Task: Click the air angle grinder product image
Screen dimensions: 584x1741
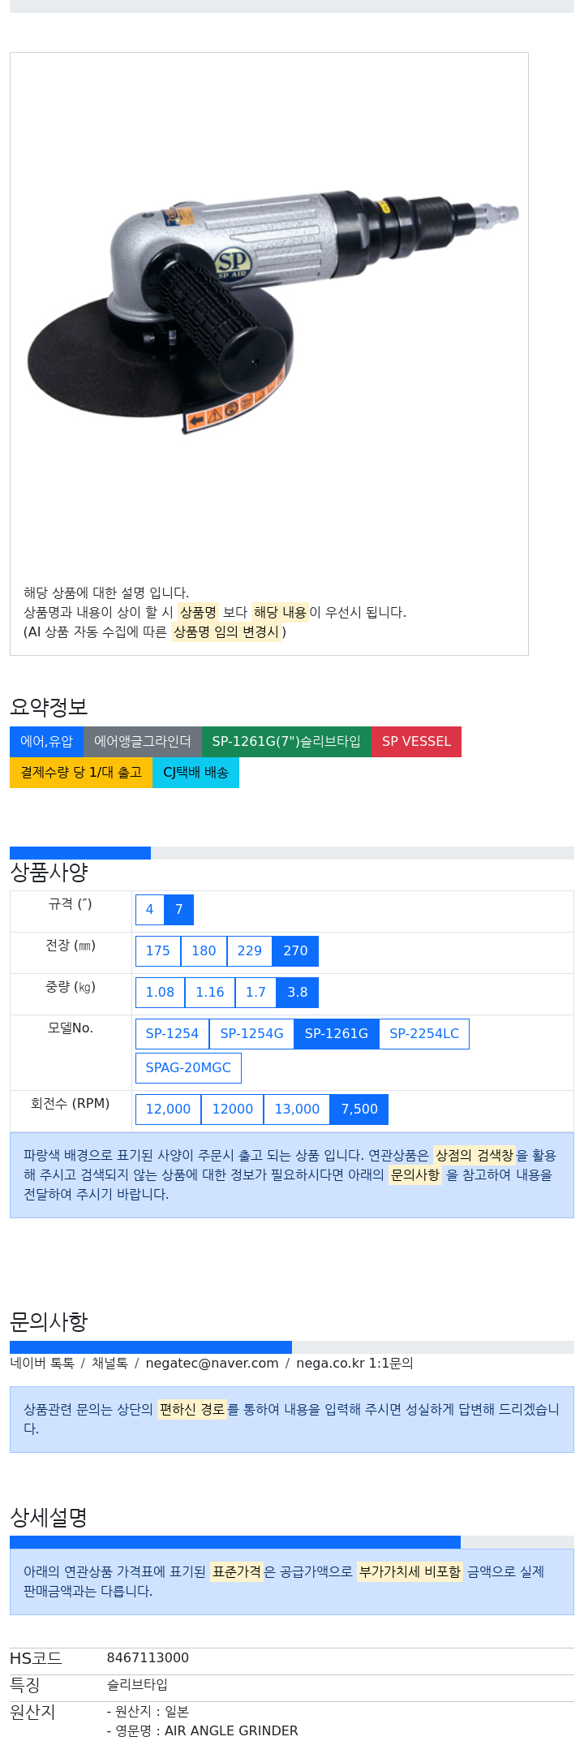Action: (x=269, y=312)
